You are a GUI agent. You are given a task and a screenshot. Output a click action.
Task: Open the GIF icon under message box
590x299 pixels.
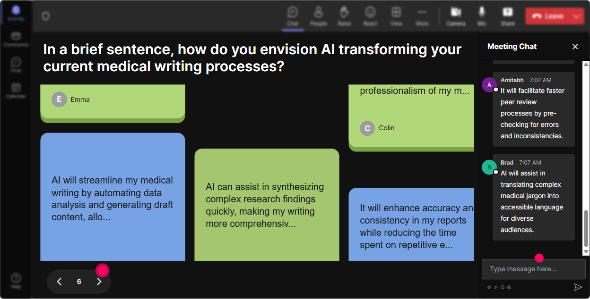tap(509, 287)
